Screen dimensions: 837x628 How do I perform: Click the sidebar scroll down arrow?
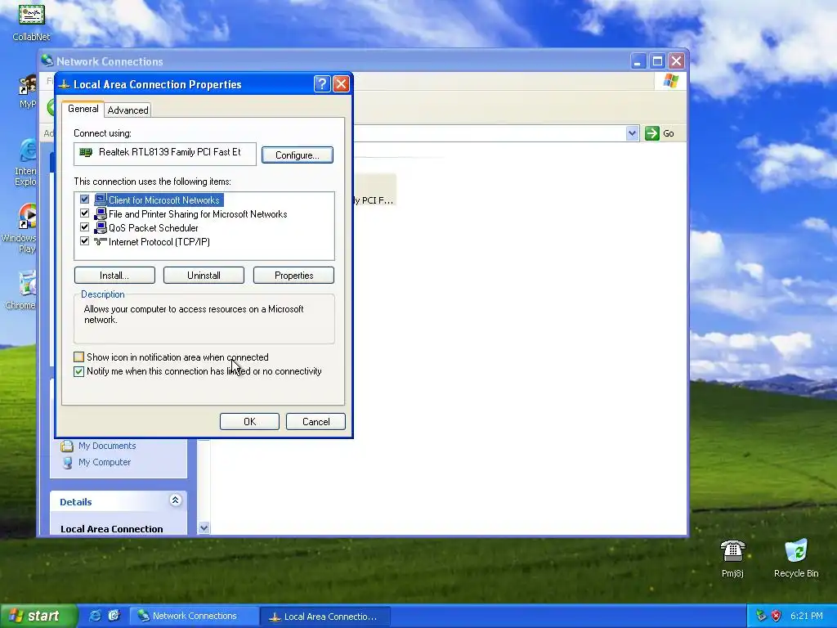[204, 528]
